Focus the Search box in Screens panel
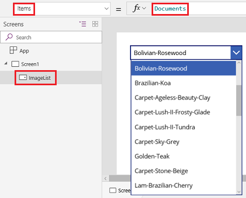The image size is (246, 198). (51, 37)
